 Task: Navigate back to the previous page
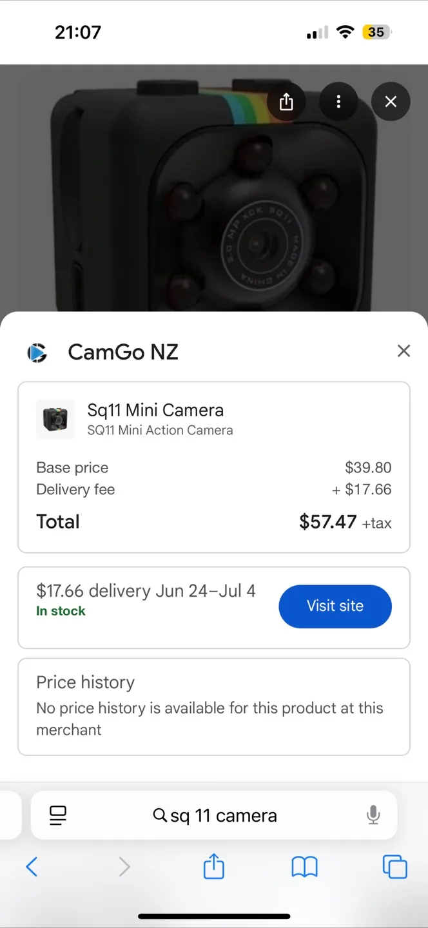[x=32, y=867]
